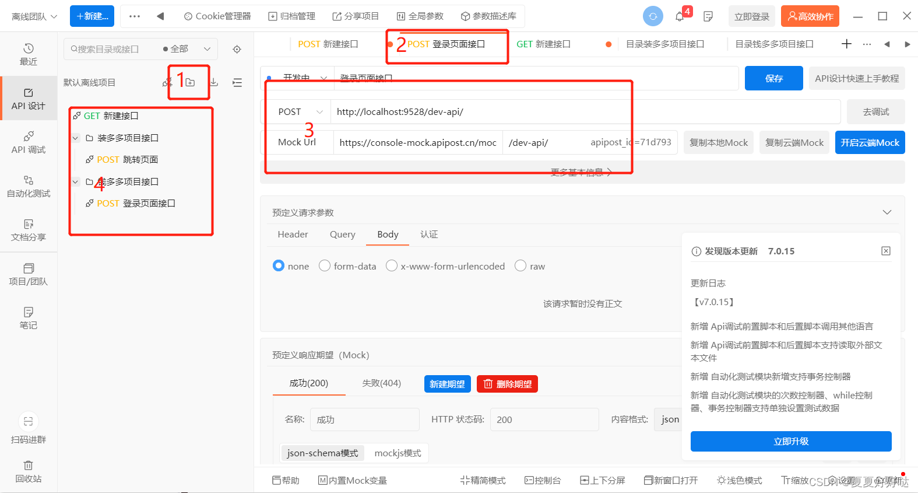
Task: Open the three-dots menu in top toolbar
Action: [135, 16]
